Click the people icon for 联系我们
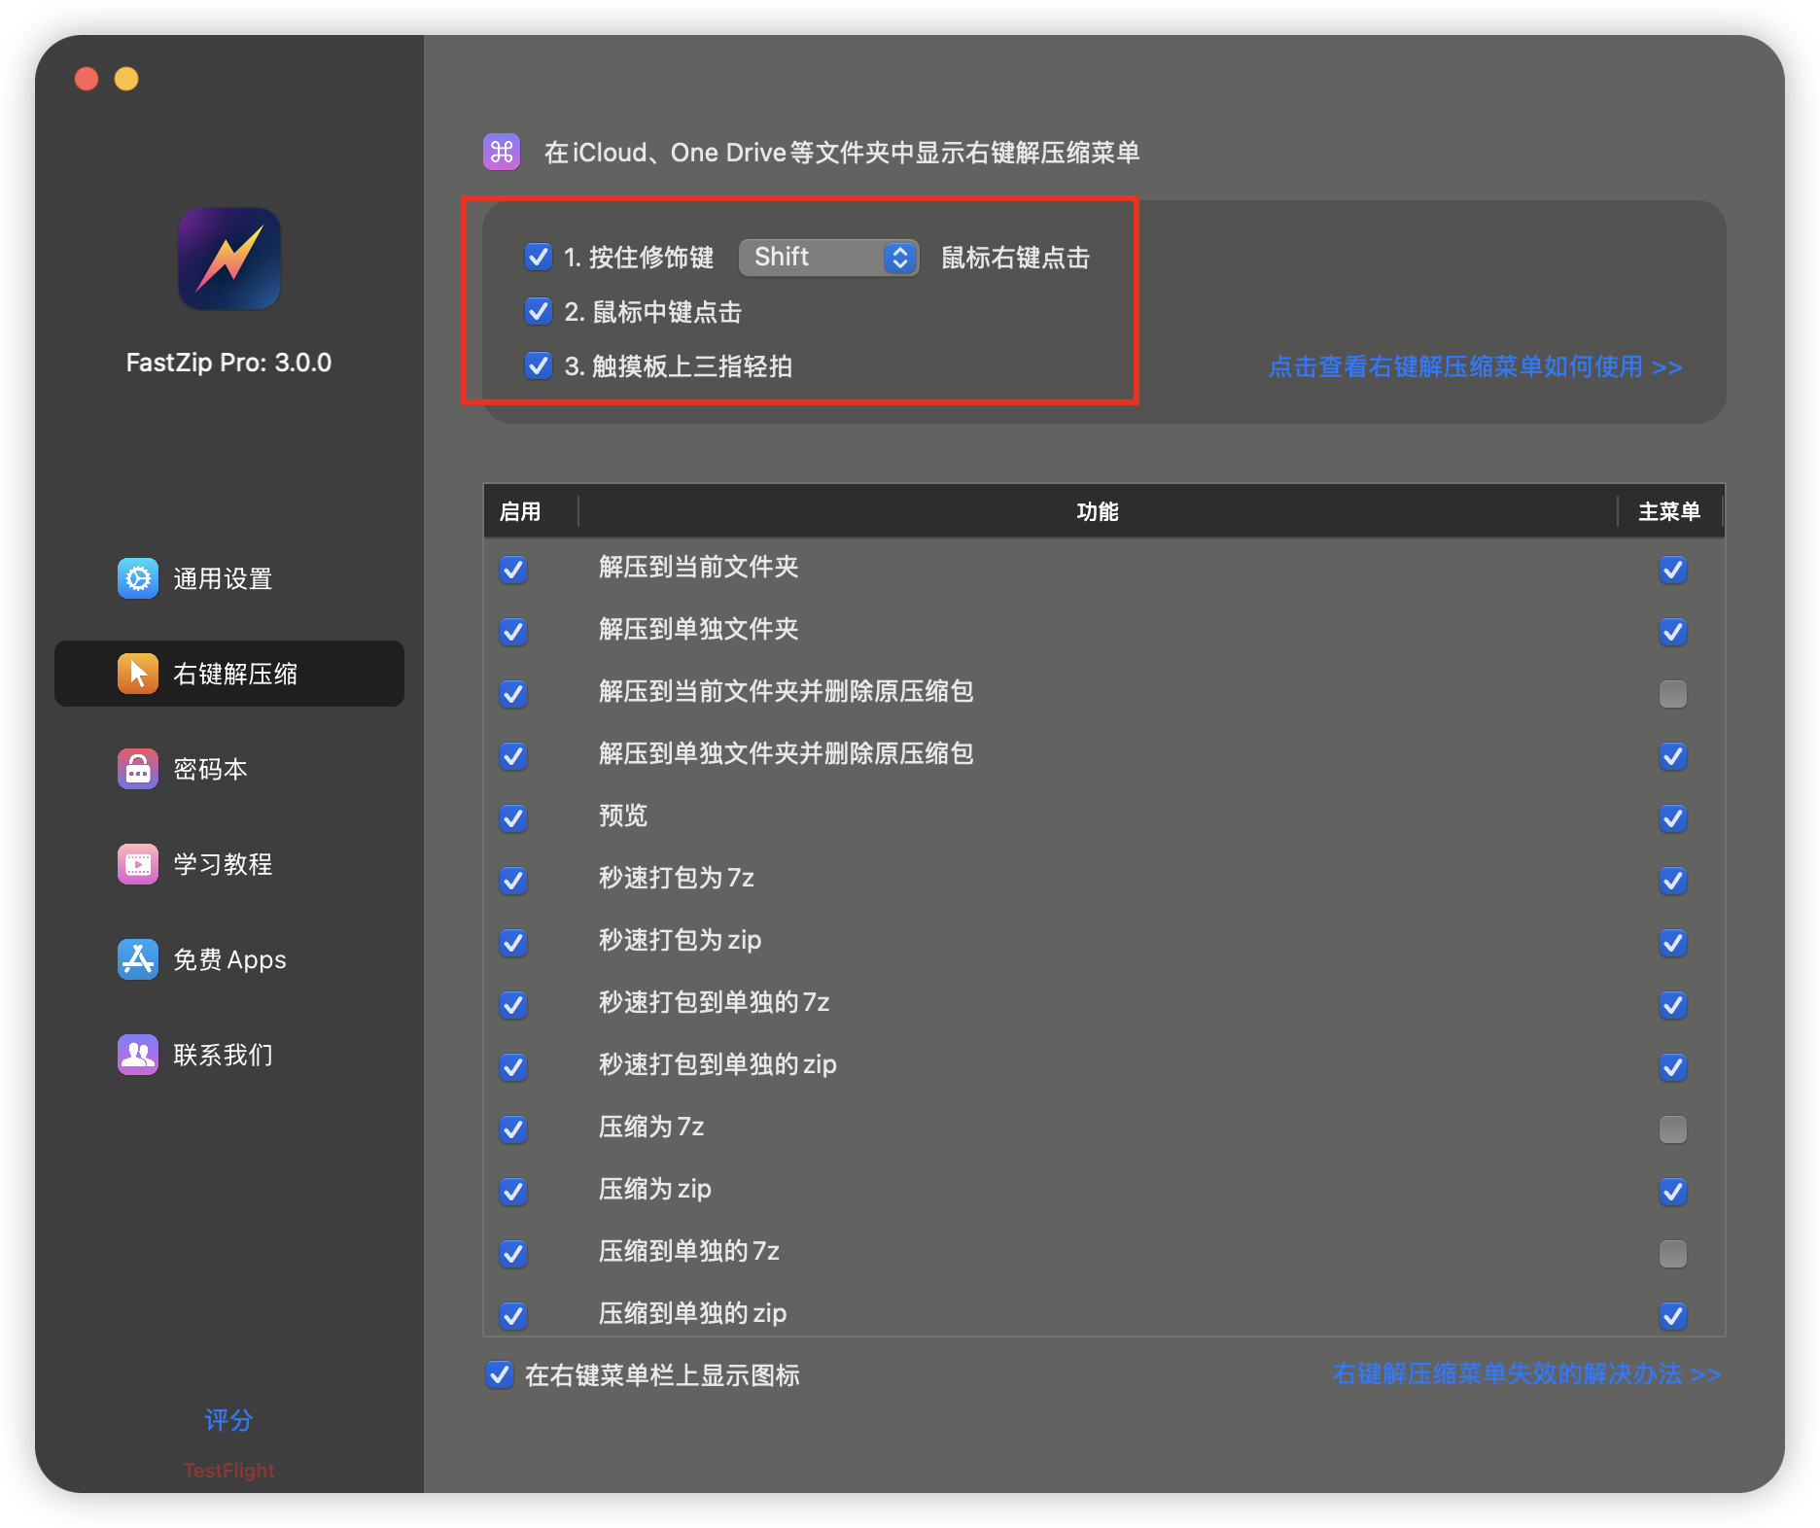 tap(138, 1055)
